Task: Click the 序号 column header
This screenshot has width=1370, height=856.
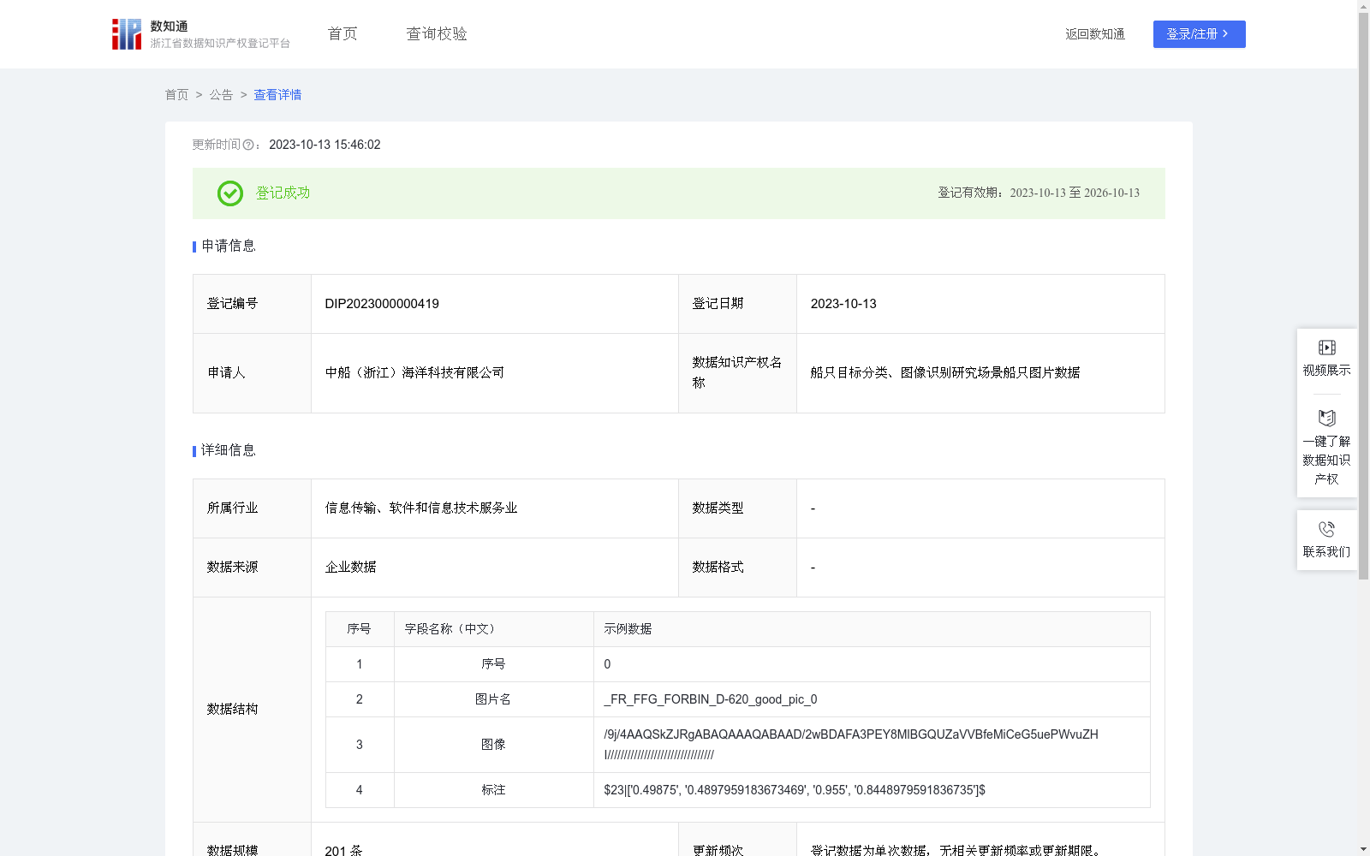Action: coord(359,629)
